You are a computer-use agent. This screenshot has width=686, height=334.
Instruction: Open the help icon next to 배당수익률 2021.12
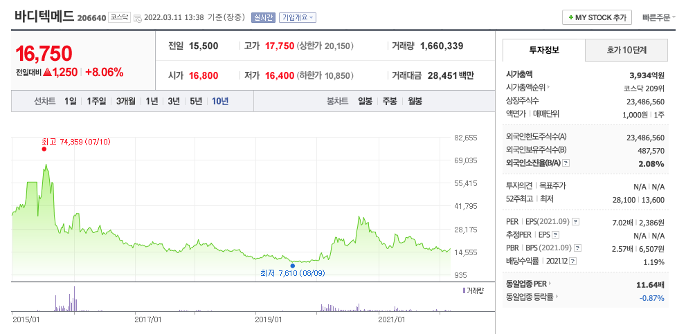573,261
